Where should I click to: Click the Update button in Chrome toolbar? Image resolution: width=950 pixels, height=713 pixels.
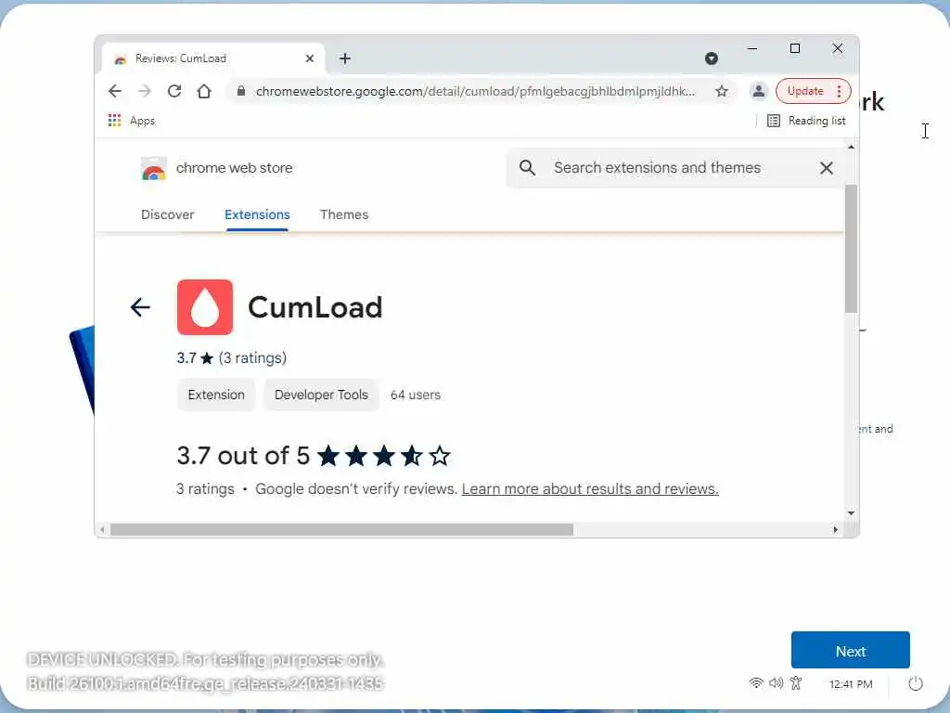coord(804,91)
